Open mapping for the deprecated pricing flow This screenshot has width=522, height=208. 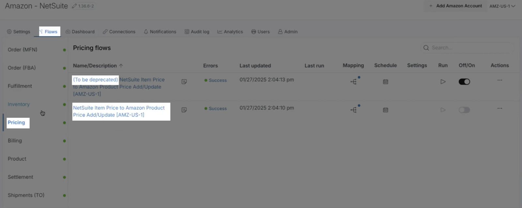pos(354,82)
